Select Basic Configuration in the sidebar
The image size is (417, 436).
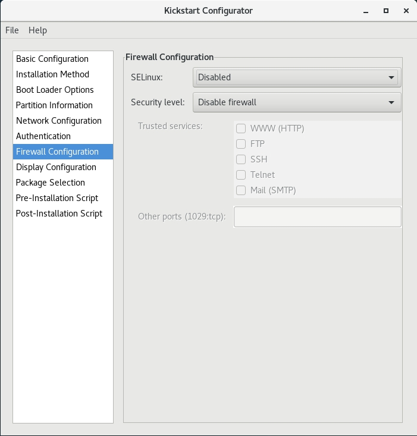point(52,59)
